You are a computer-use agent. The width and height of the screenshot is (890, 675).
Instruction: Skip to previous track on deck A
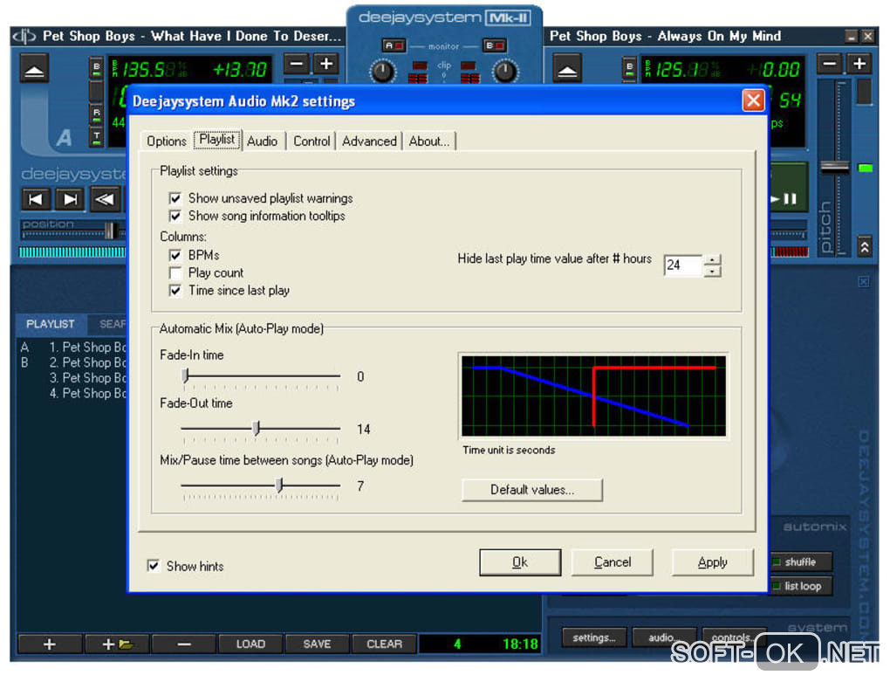point(36,199)
